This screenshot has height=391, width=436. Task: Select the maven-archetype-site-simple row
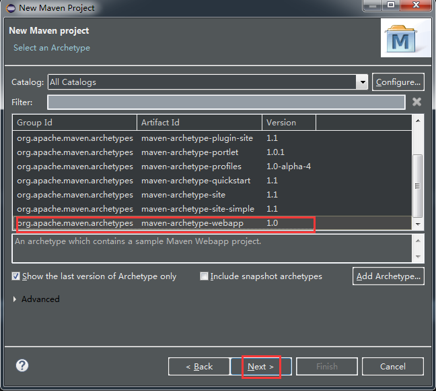212,209
